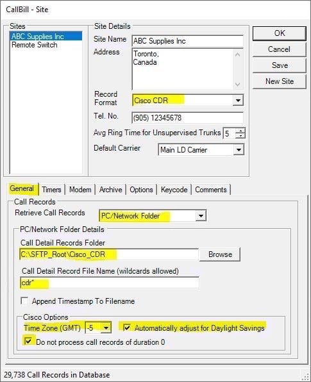311x382 pixels.
Task: Toggle Append Timestamp To Filename checkbox
Action: point(24,301)
